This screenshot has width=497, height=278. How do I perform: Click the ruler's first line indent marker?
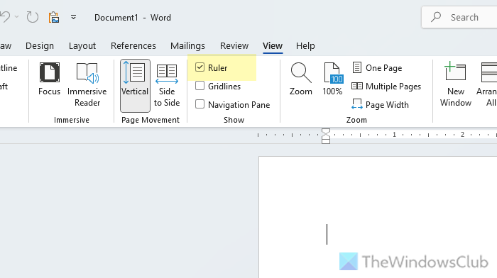click(x=326, y=132)
